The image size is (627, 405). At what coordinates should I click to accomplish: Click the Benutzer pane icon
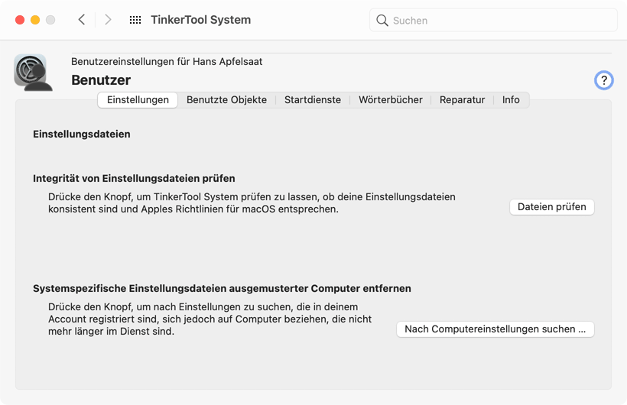tap(33, 73)
